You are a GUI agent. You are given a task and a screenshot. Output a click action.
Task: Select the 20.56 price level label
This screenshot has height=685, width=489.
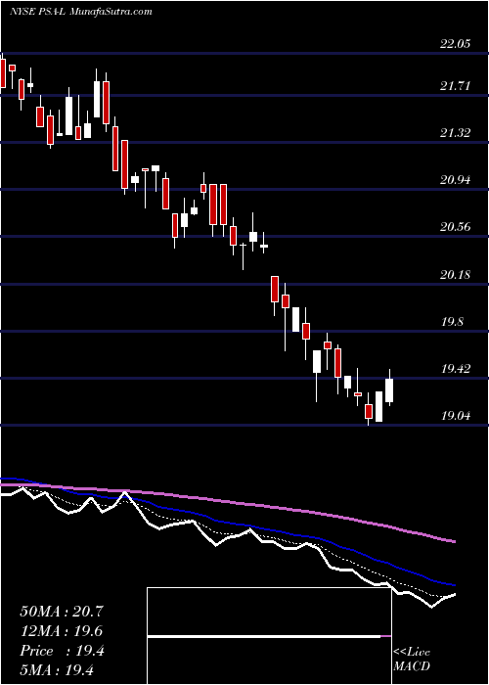pos(456,227)
